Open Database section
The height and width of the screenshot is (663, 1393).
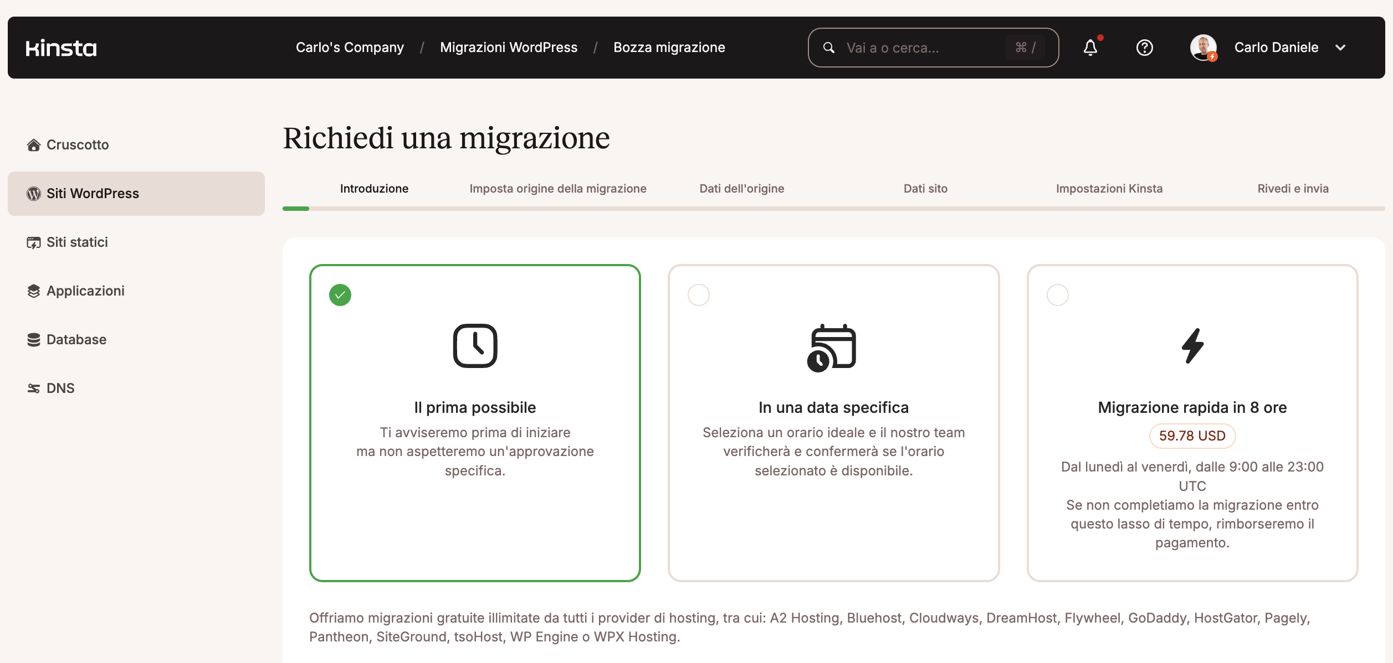point(136,340)
